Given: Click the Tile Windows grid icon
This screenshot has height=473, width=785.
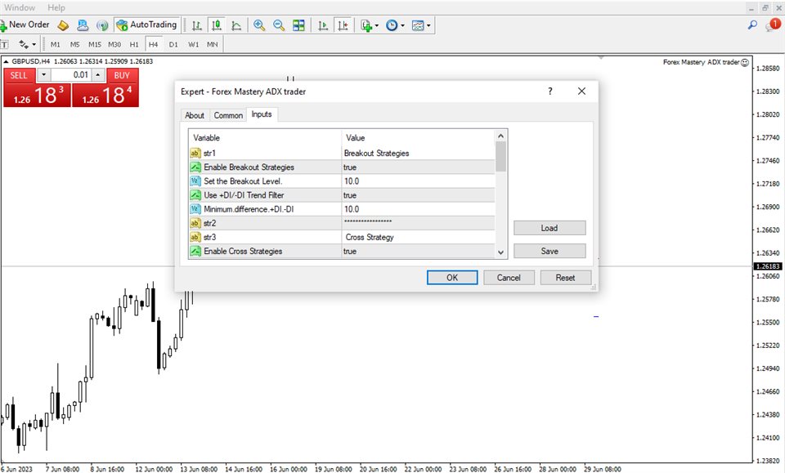Looking at the screenshot, I should coord(299,25).
